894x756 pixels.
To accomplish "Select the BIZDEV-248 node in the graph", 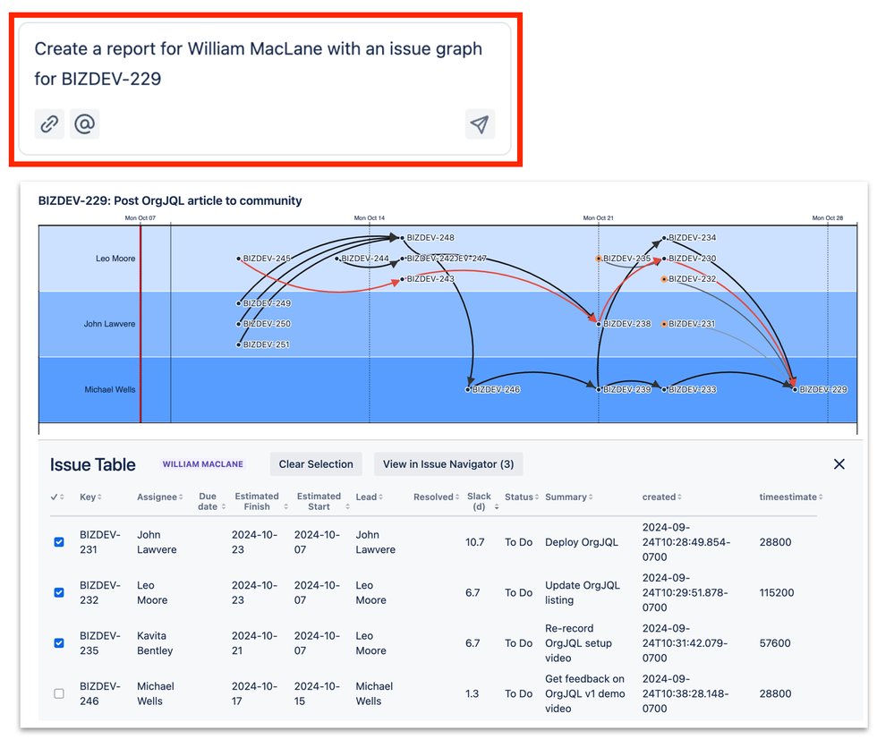I will pos(403,237).
